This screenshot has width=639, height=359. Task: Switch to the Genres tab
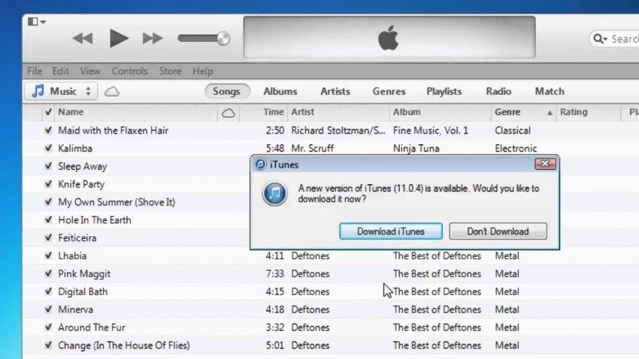[x=389, y=91]
